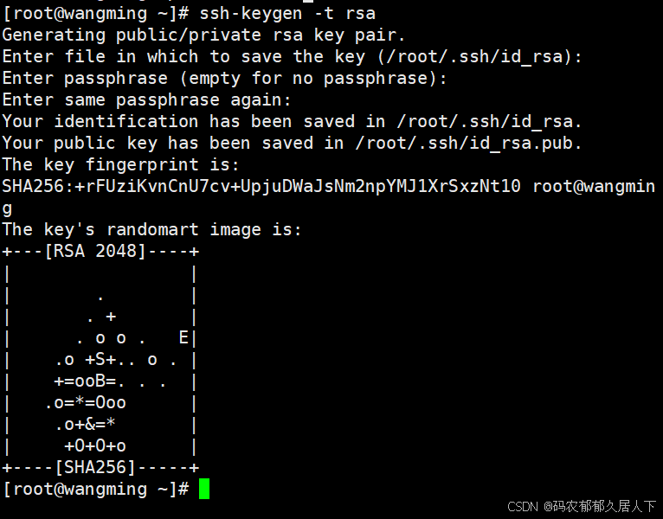Click the bottom root@wangming prompt text
Viewport: 663px width, 519px height.
point(96,490)
